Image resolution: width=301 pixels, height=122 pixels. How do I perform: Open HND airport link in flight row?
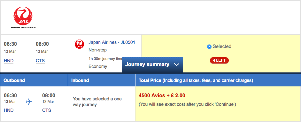pos(9,61)
